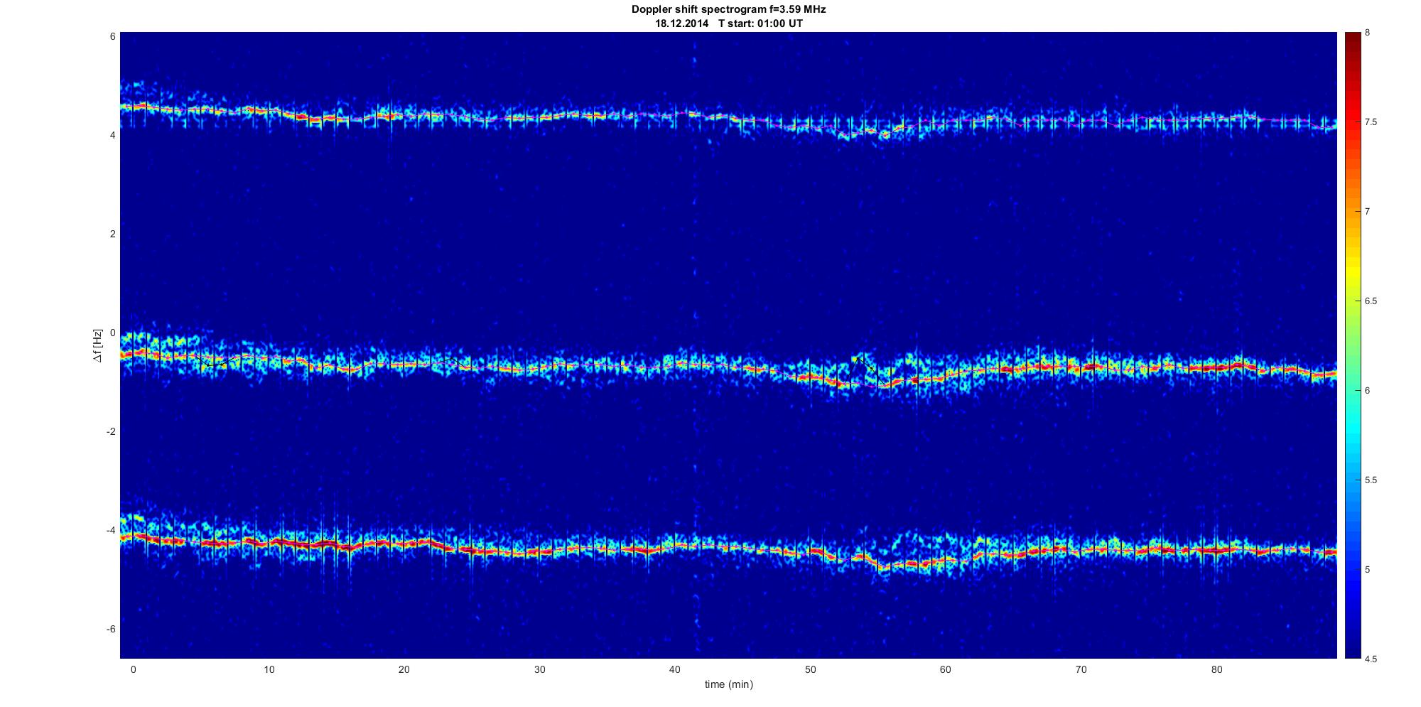
Task: Click the x-axis tick label '20'
Action: coord(404,669)
